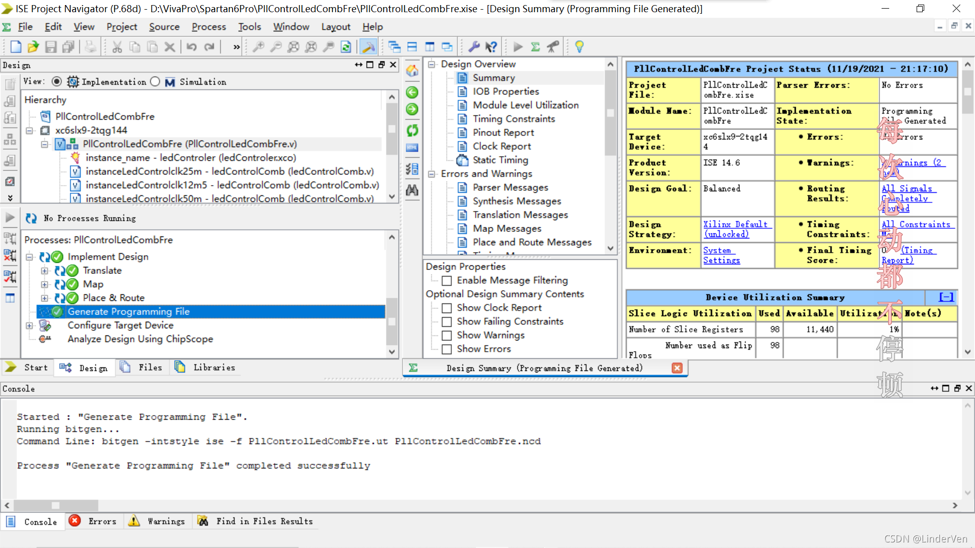Click the binoculars find icon
Screen dimensions: 975x548
click(x=412, y=190)
